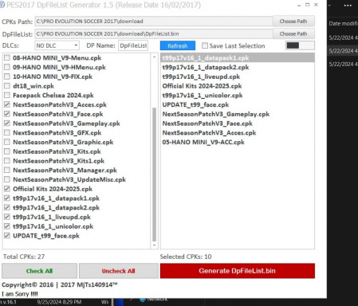Click the scroll-down arrow of the CPK list
The height and width of the screenshot is (306, 358).
[x=154, y=245]
